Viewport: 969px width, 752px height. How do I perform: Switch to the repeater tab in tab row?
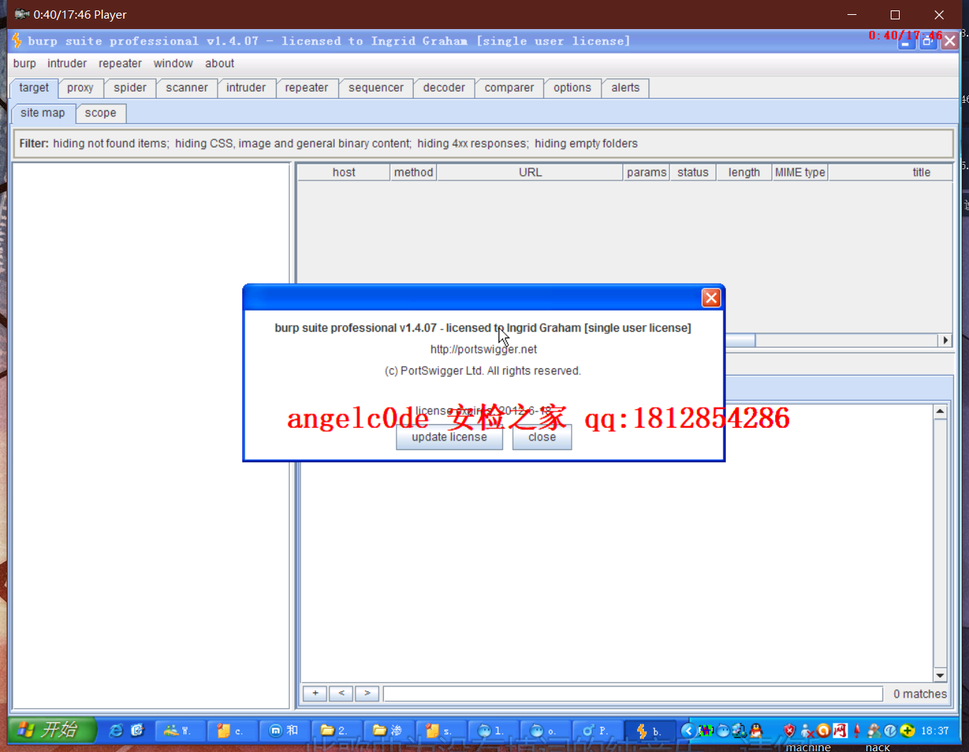pyautogui.click(x=306, y=88)
